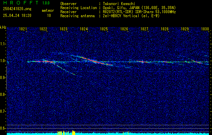Click frequency axis label 0.8
The width and height of the screenshot is (212, 135).
pyautogui.click(x=3, y=94)
